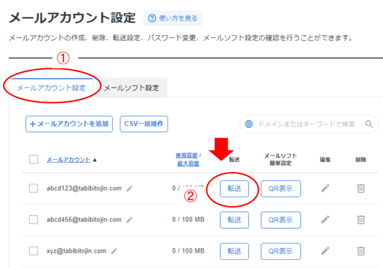Check the box for xyz@tabibitojin.com

[x=34, y=251]
